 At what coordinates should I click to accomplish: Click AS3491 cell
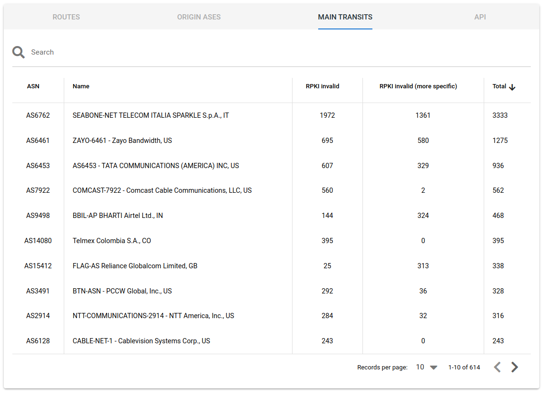click(x=38, y=291)
